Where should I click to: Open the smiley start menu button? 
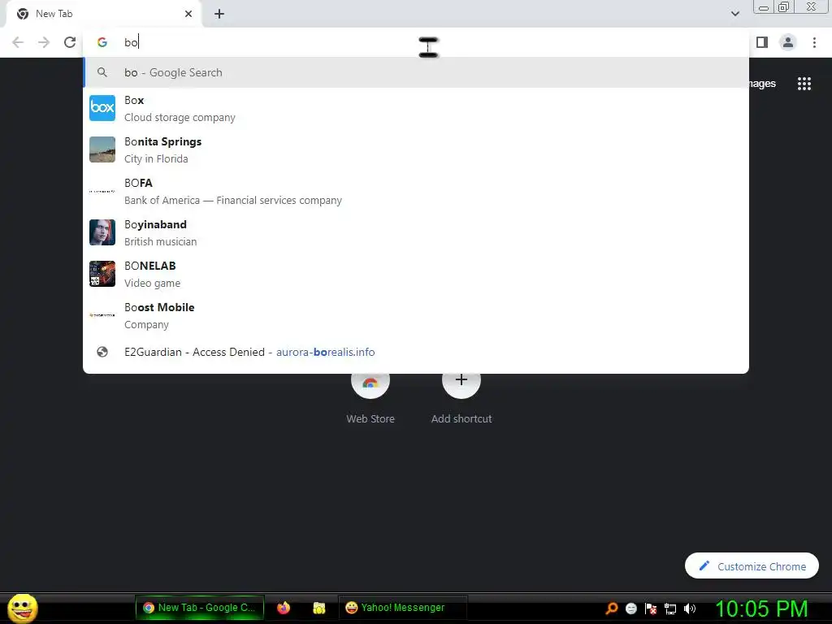pos(22,608)
